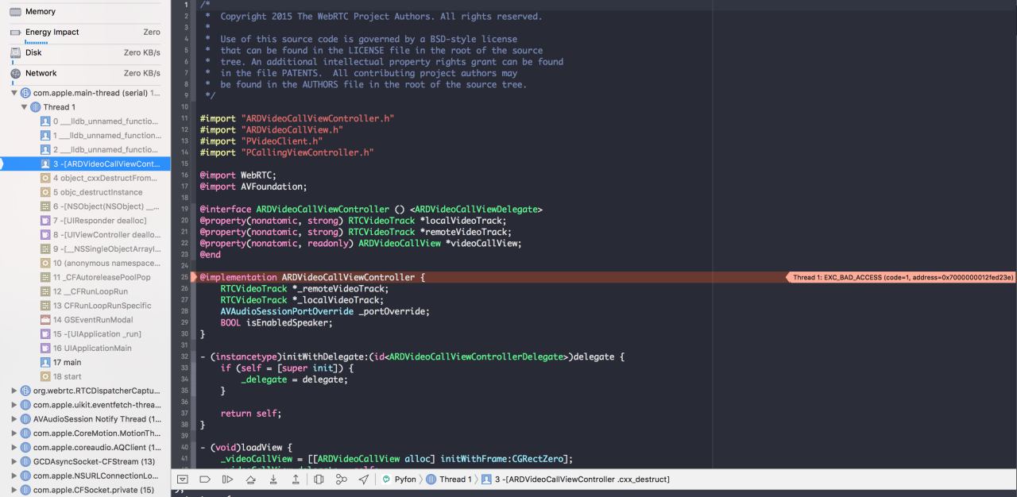Expand org.webrtc.RTCDispatcherCapture queue
This screenshot has height=497, width=1017.
(14, 391)
